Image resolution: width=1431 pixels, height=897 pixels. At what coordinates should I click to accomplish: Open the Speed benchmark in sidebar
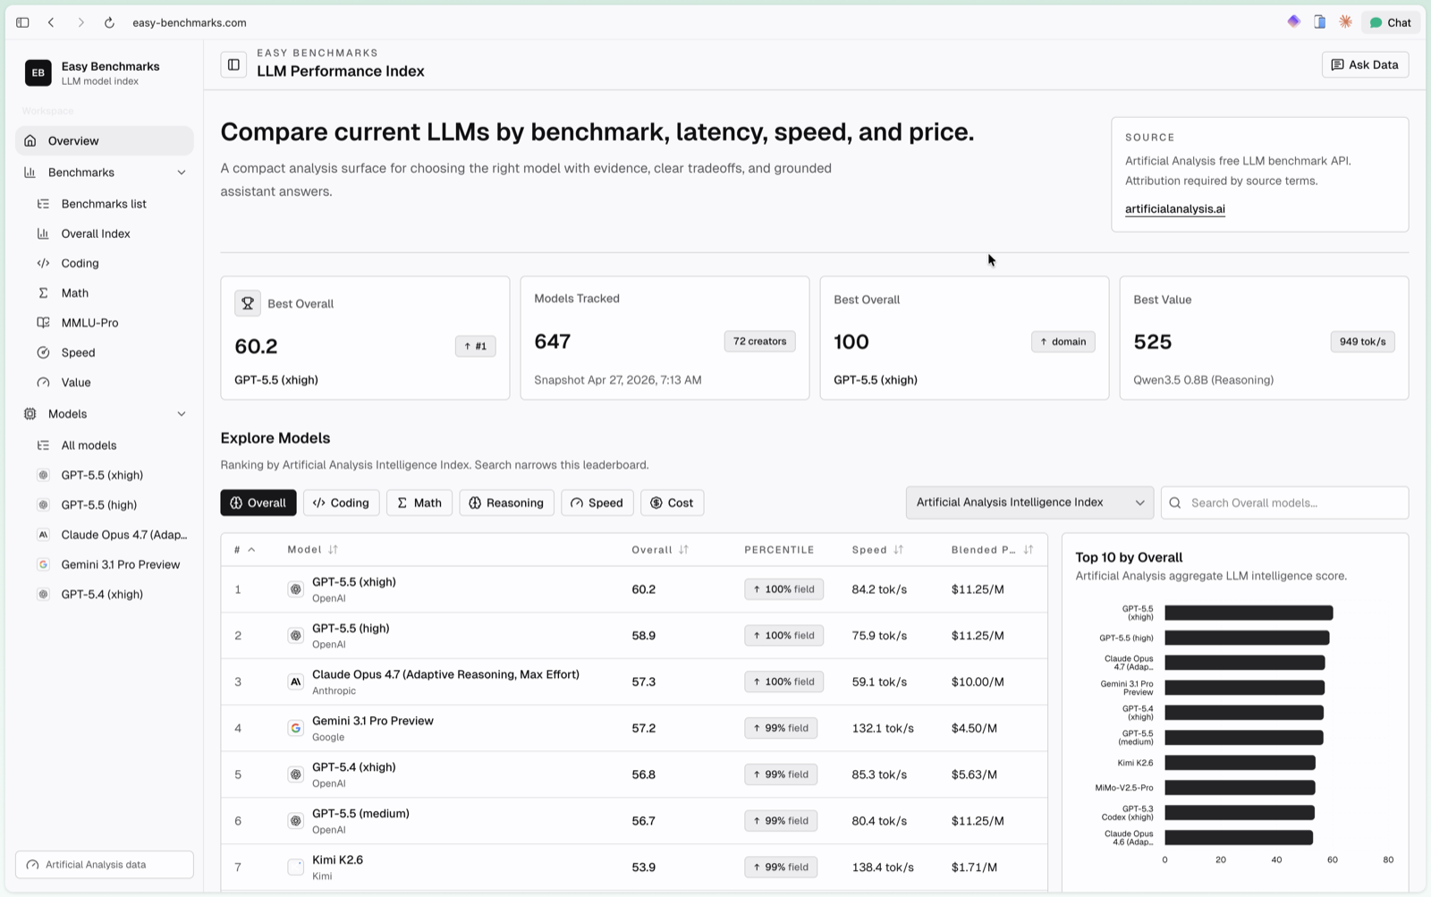point(78,352)
